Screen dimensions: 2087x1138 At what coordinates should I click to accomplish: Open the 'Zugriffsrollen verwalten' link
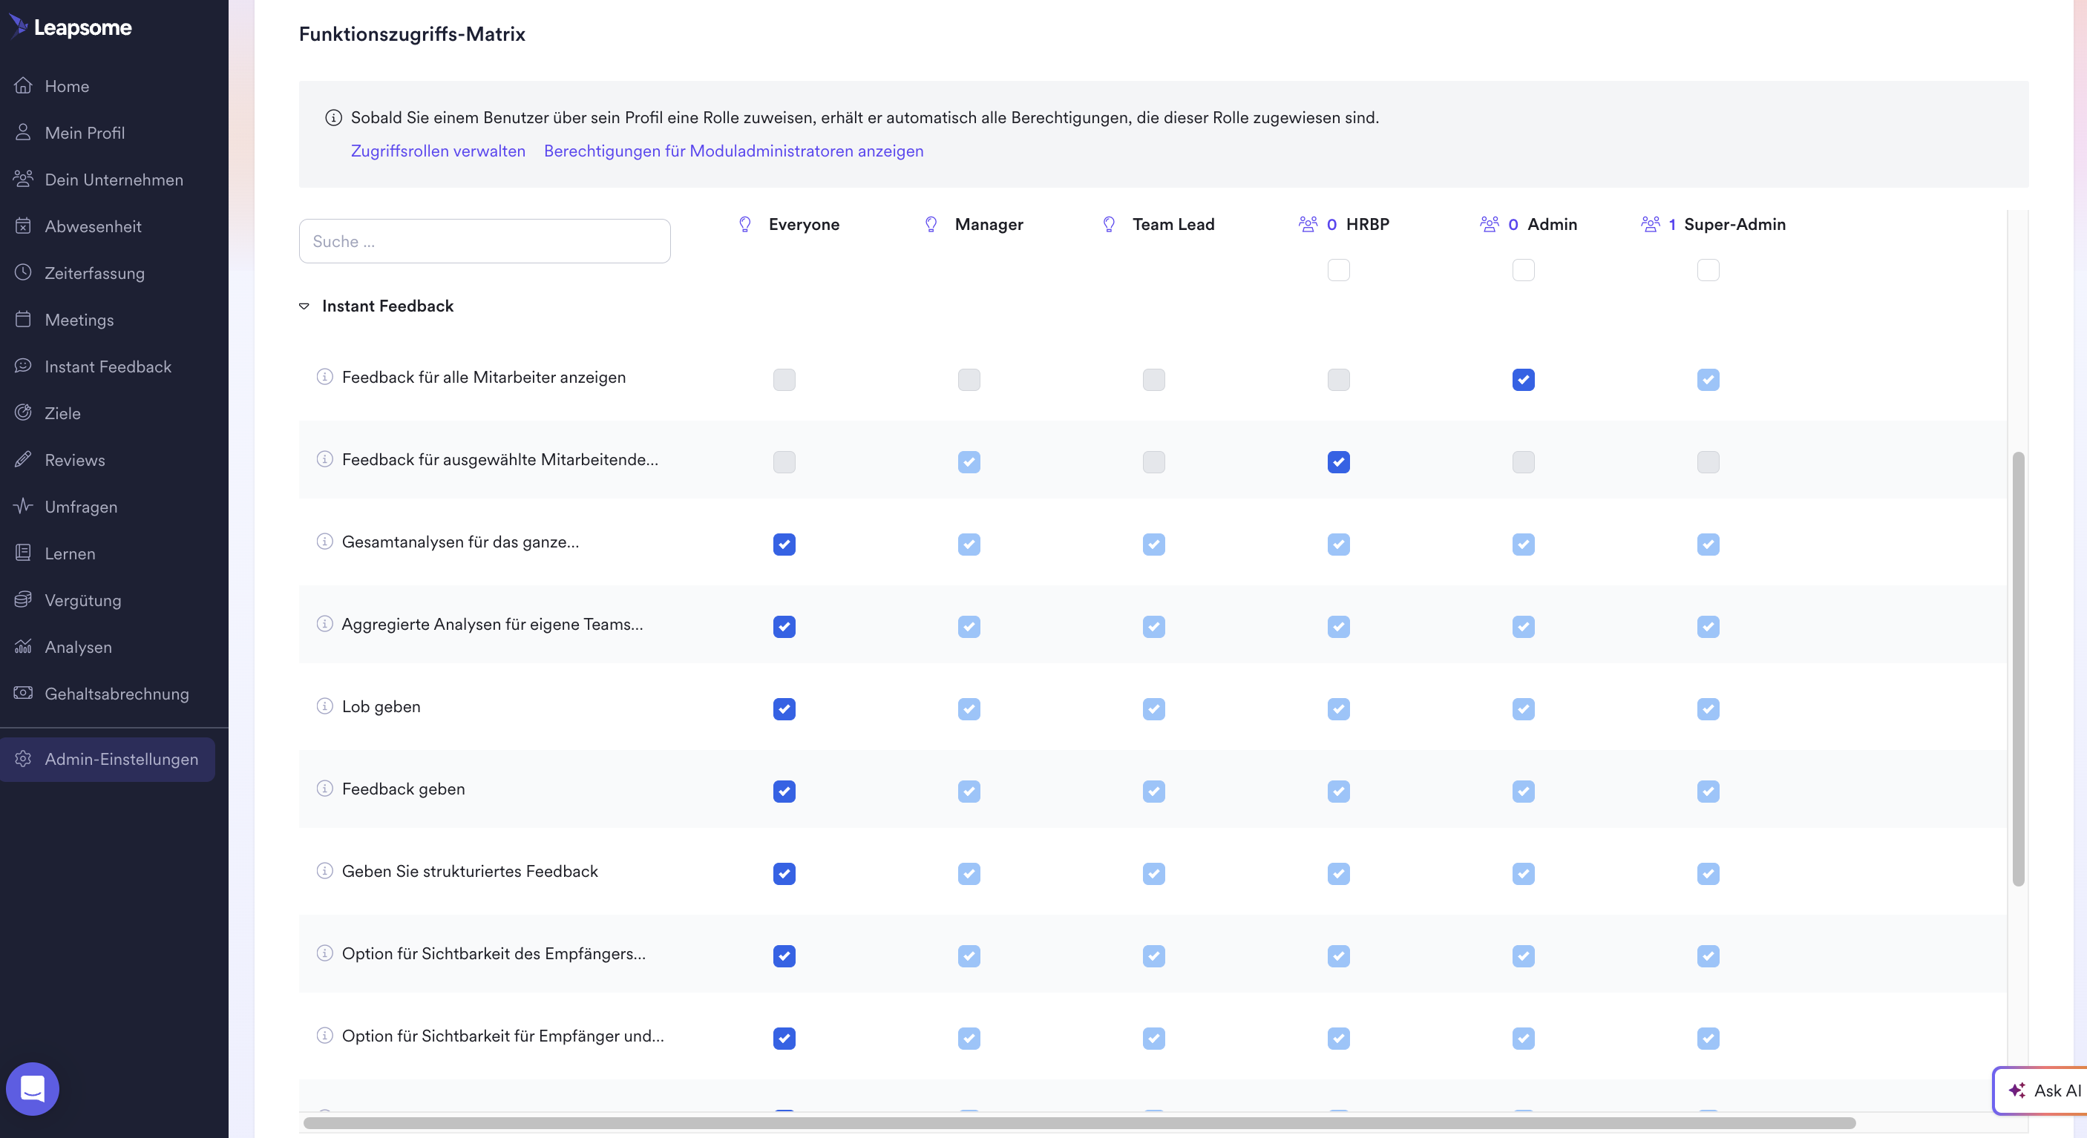pos(437,151)
